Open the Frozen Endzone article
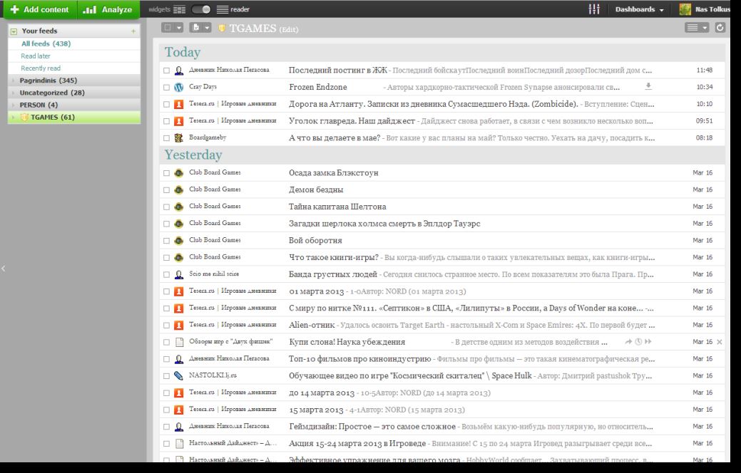 click(317, 88)
